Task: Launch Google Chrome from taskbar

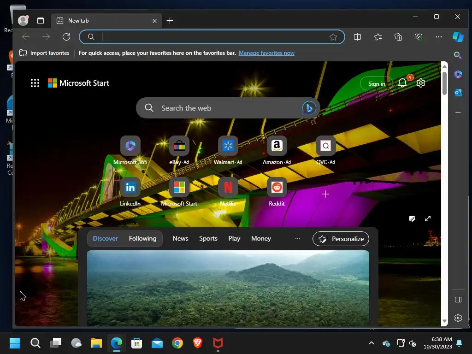Action: click(x=177, y=343)
